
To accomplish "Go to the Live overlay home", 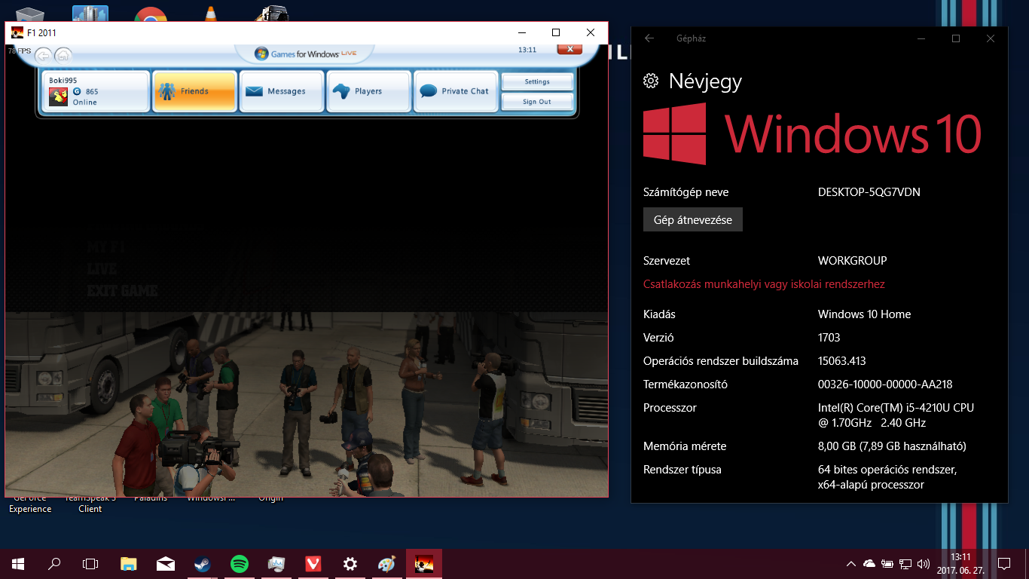I will 63,55.
